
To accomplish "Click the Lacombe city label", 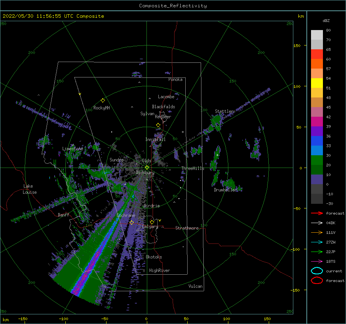I will coord(166,97).
